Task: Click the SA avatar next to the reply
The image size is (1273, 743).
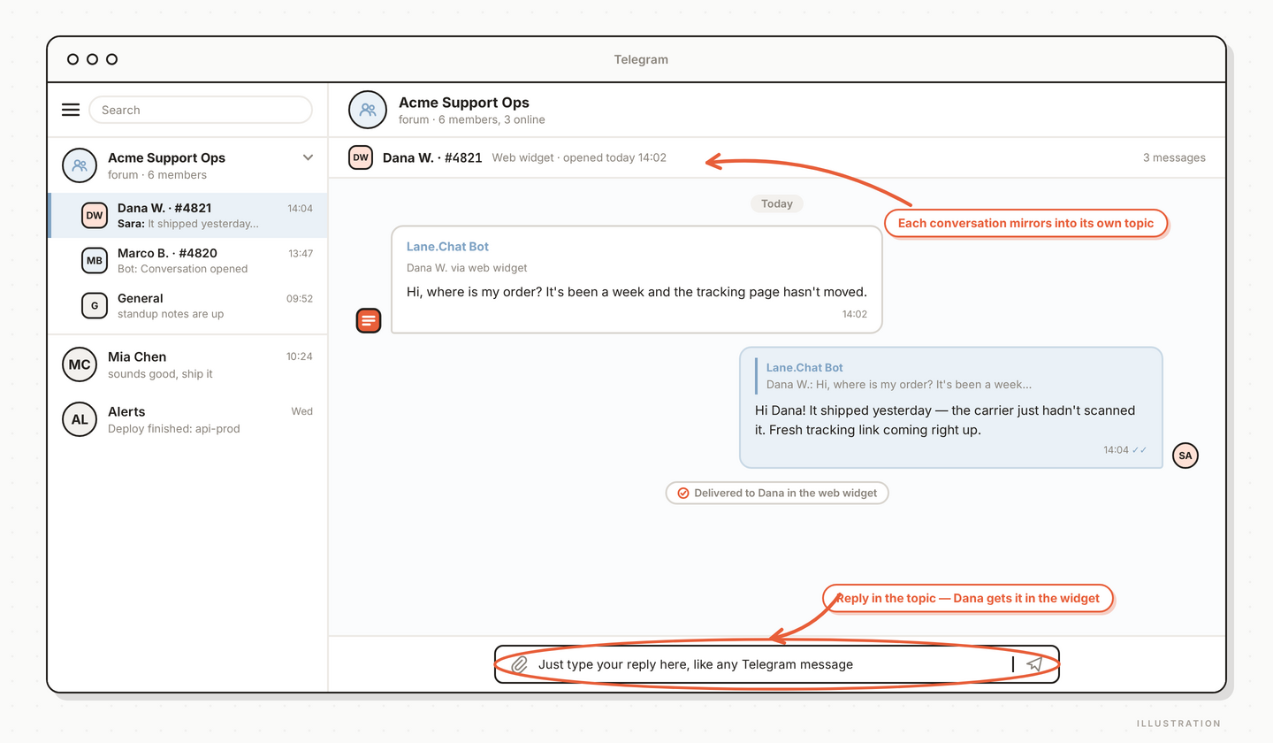Action: pyautogui.click(x=1185, y=456)
